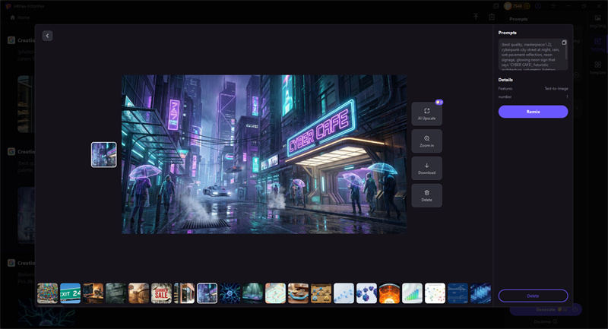Click the large cyberpunk street image
This screenshot has width=608, height=329.
coord(264,154)
